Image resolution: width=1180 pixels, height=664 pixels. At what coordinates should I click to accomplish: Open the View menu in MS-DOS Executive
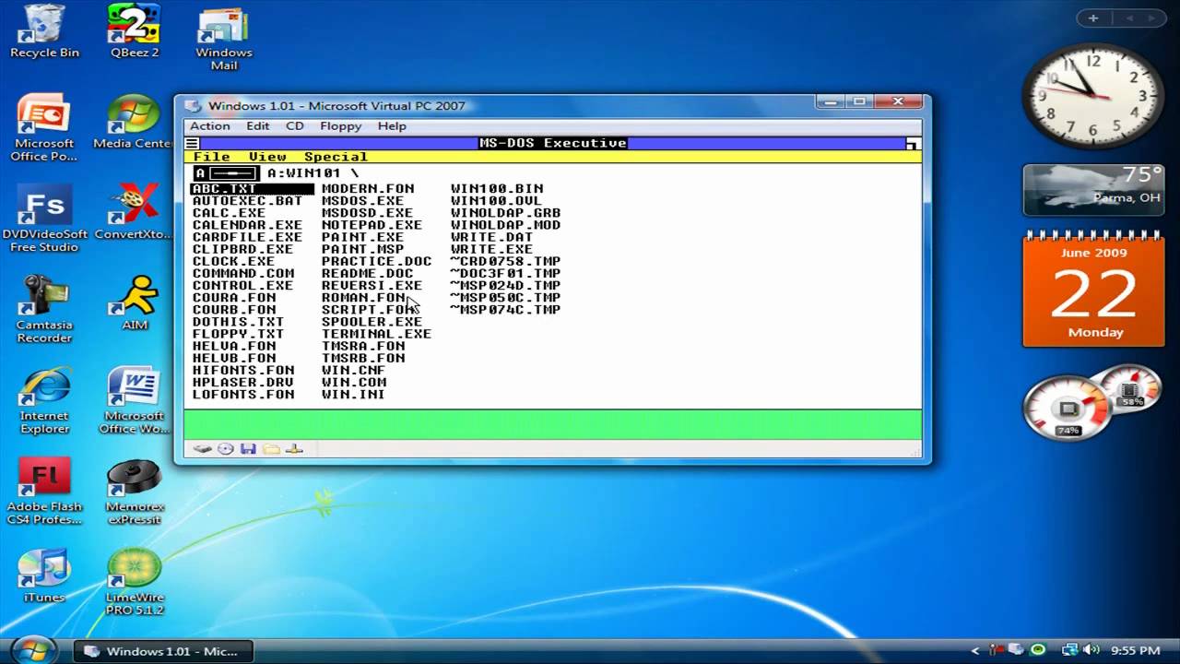click(267, 157)
